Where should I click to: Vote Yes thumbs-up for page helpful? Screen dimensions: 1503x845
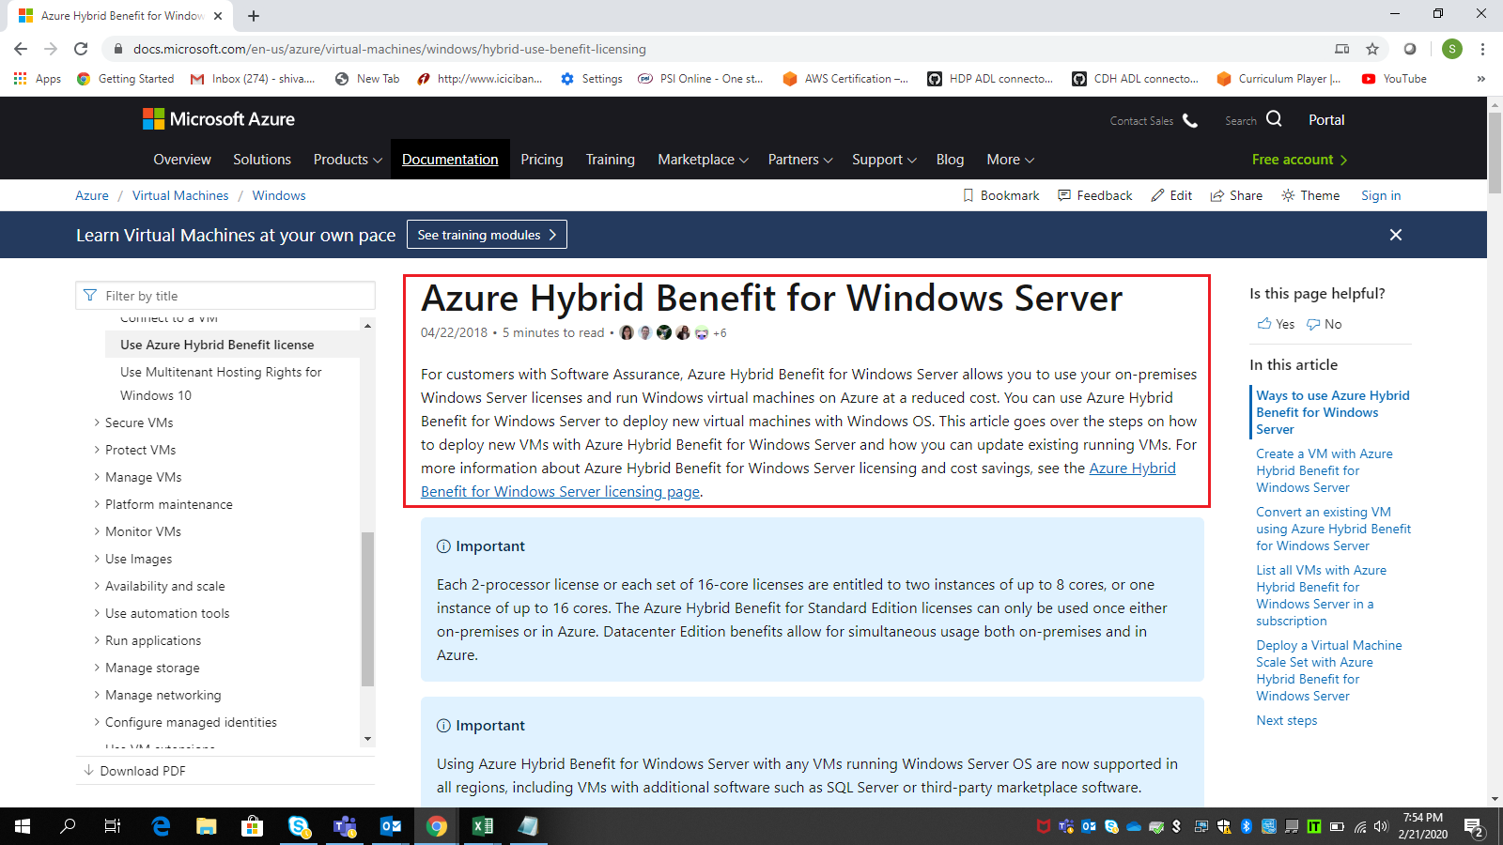[1276, 324]
